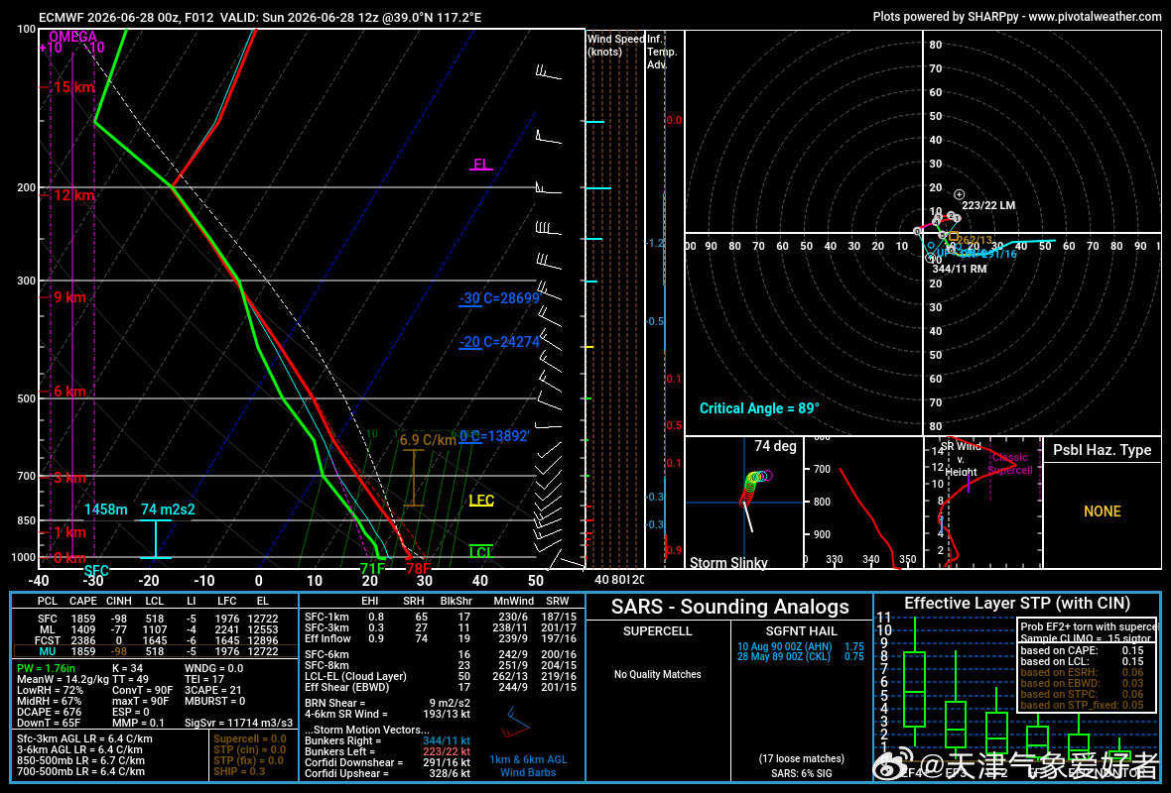Click the SUPERCELL analog column heading
The image size is (1171, 793).
[x=657, y=631]
